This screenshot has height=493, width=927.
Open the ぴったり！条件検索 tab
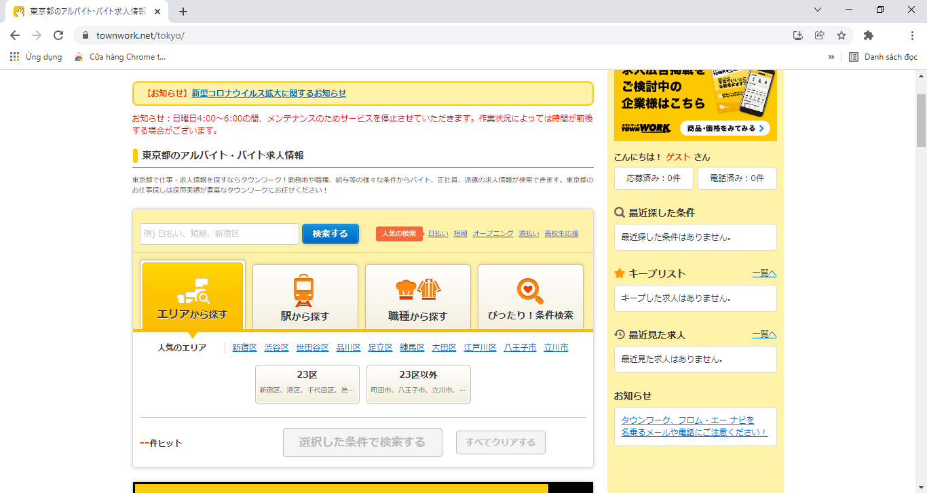[530, 297]
